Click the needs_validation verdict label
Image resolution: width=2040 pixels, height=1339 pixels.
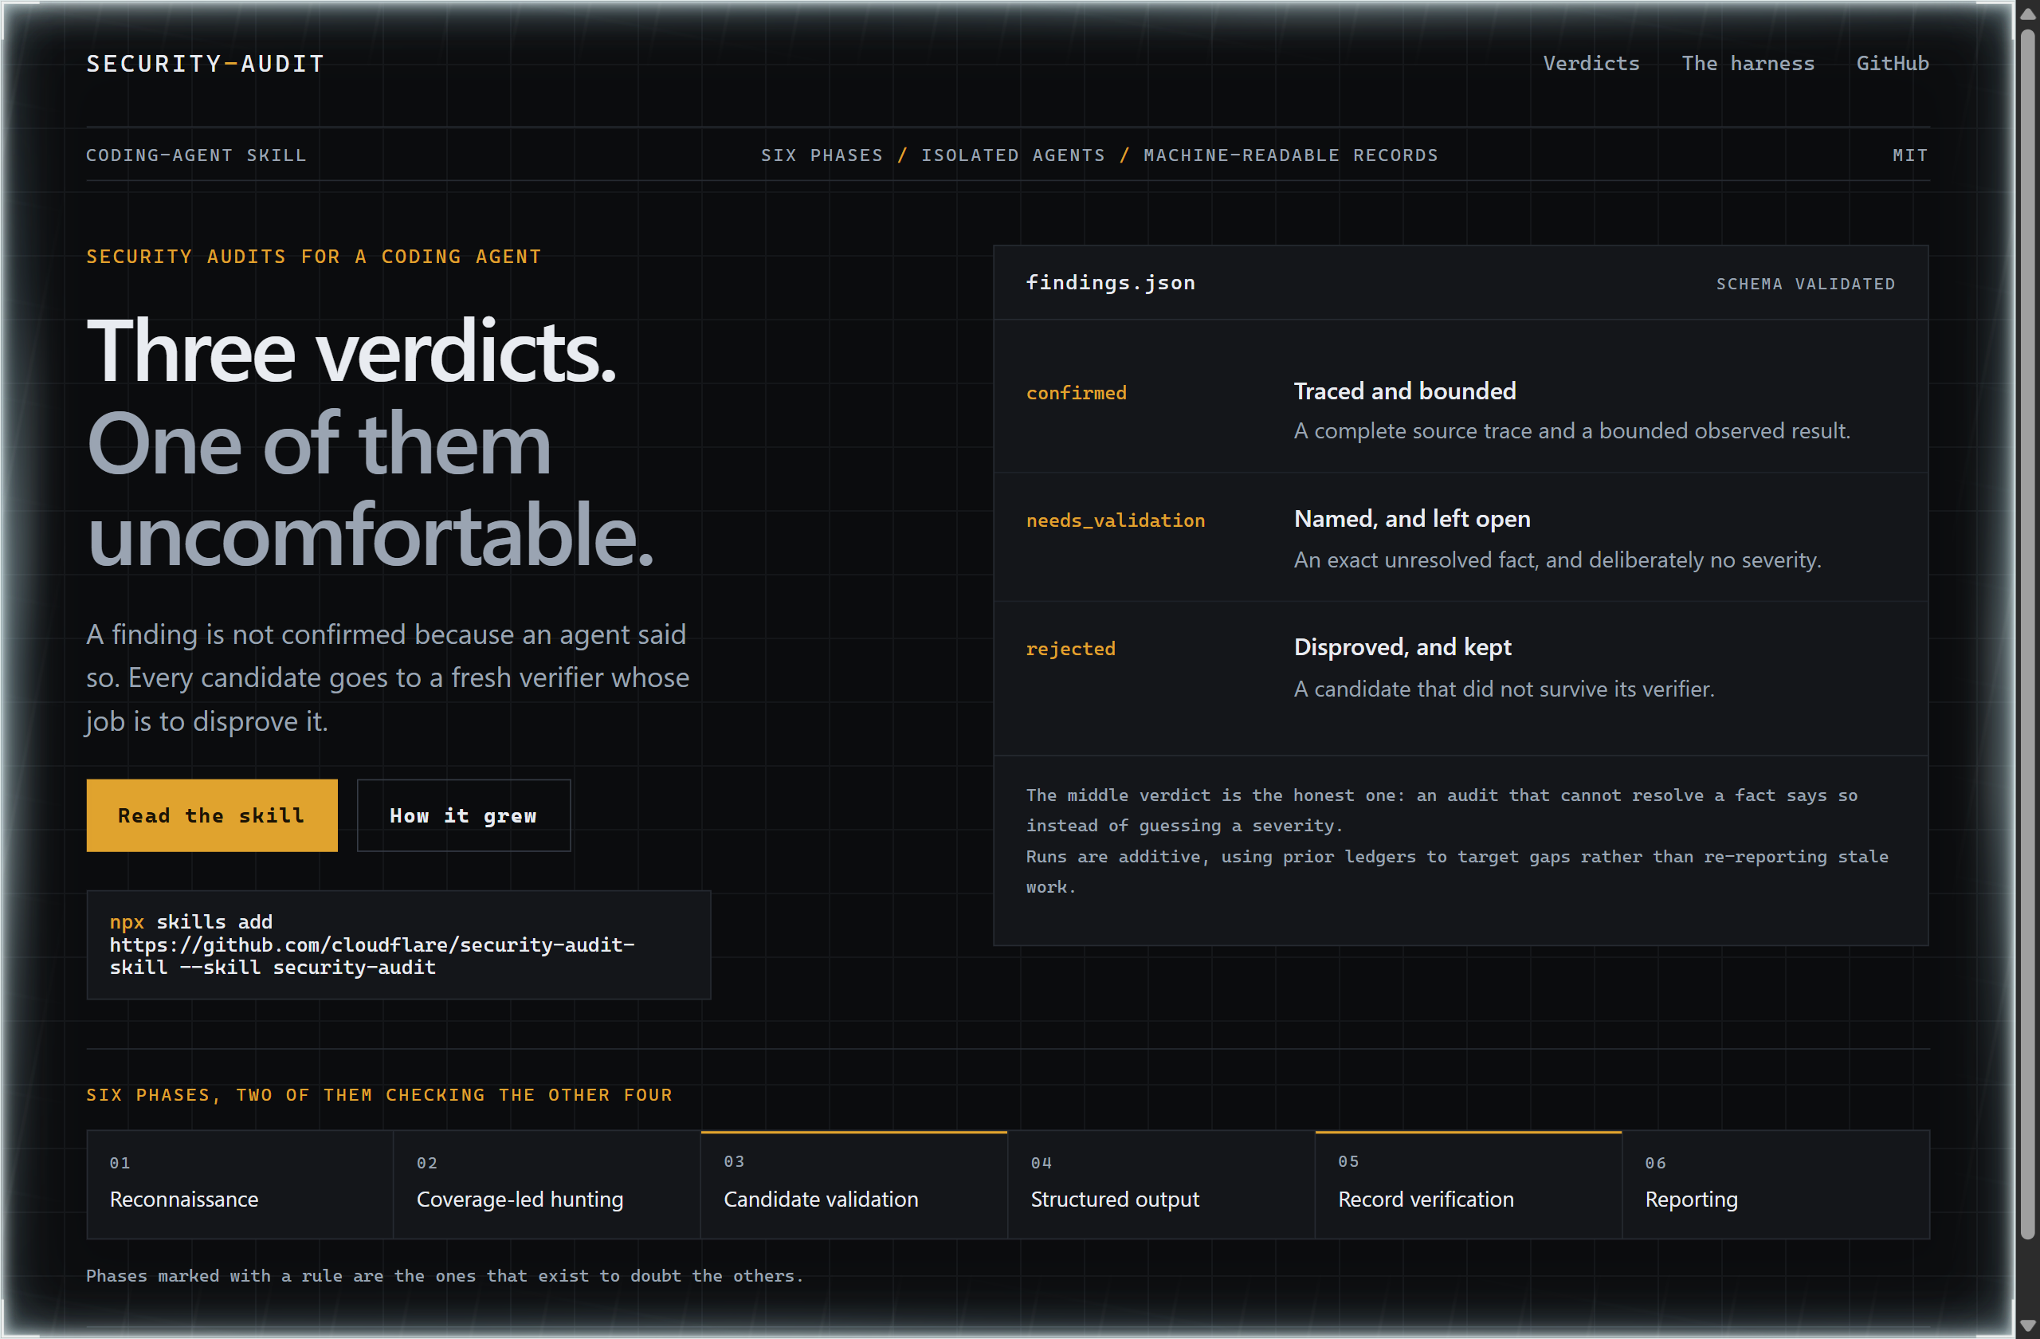(x=1116, y=520)
